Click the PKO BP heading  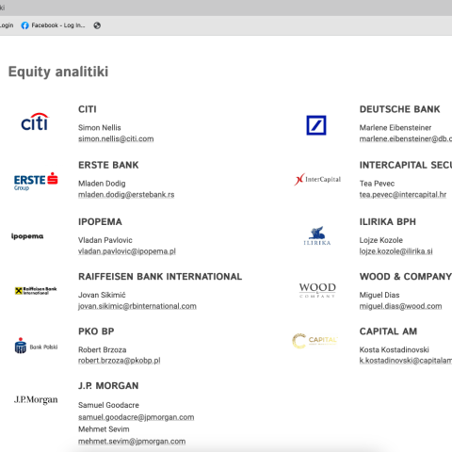[x=96, y=331]
